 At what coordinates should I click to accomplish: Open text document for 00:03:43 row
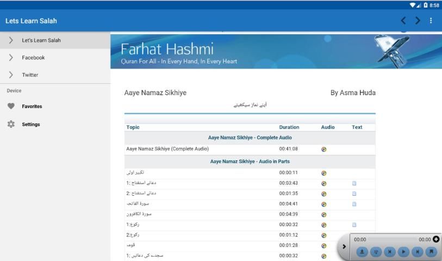[354, 184]
